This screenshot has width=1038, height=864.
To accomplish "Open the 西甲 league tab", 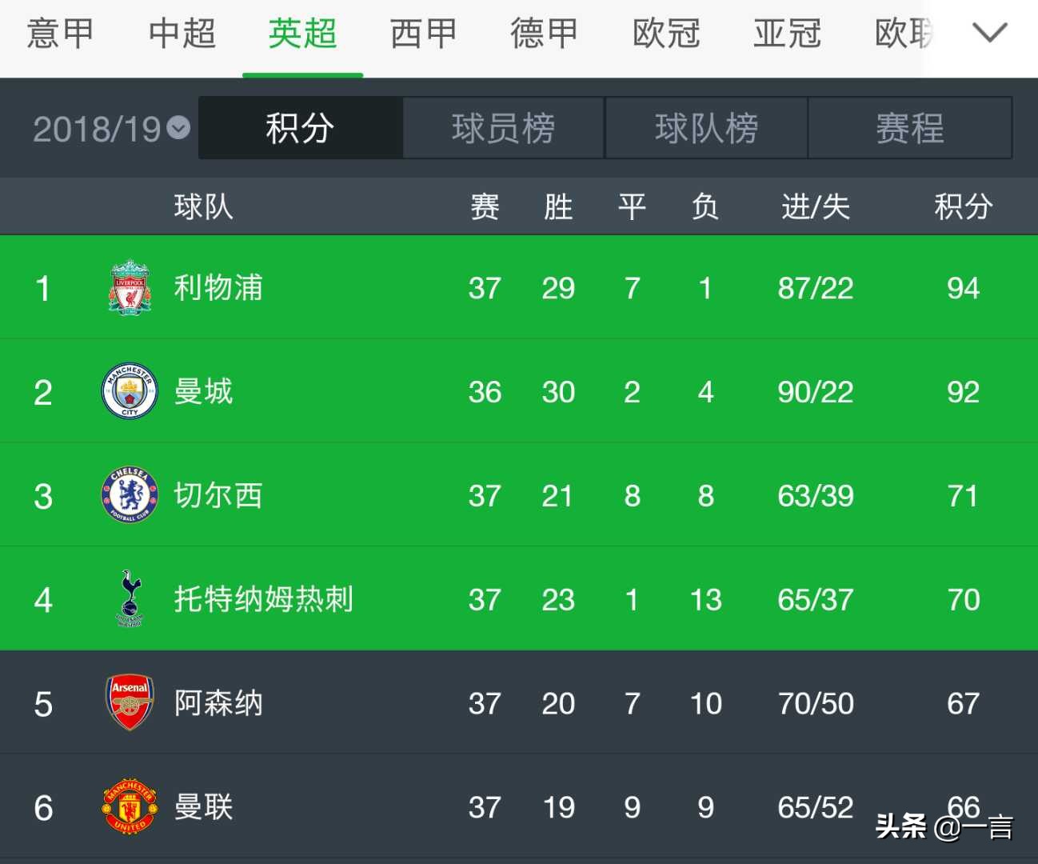I will pyautogui.click(x=424, y=34).
